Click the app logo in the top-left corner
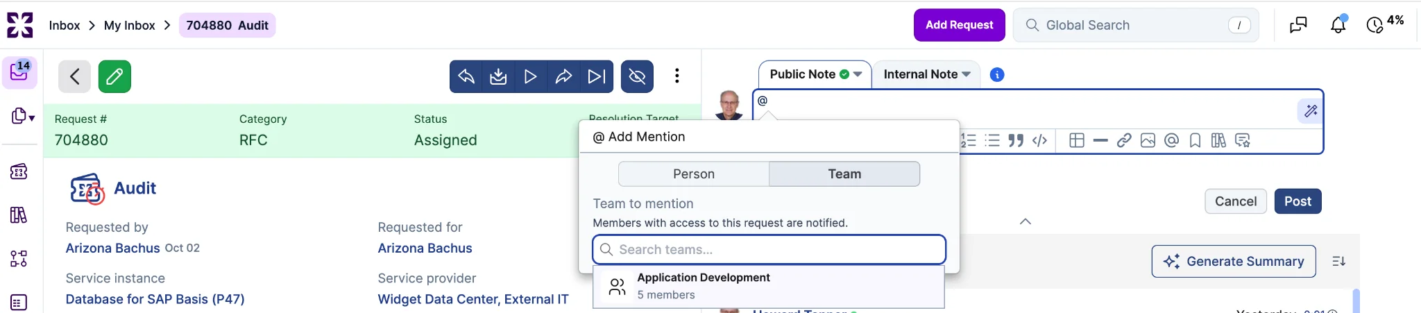The image size is (1421, 313). point(19,25)
